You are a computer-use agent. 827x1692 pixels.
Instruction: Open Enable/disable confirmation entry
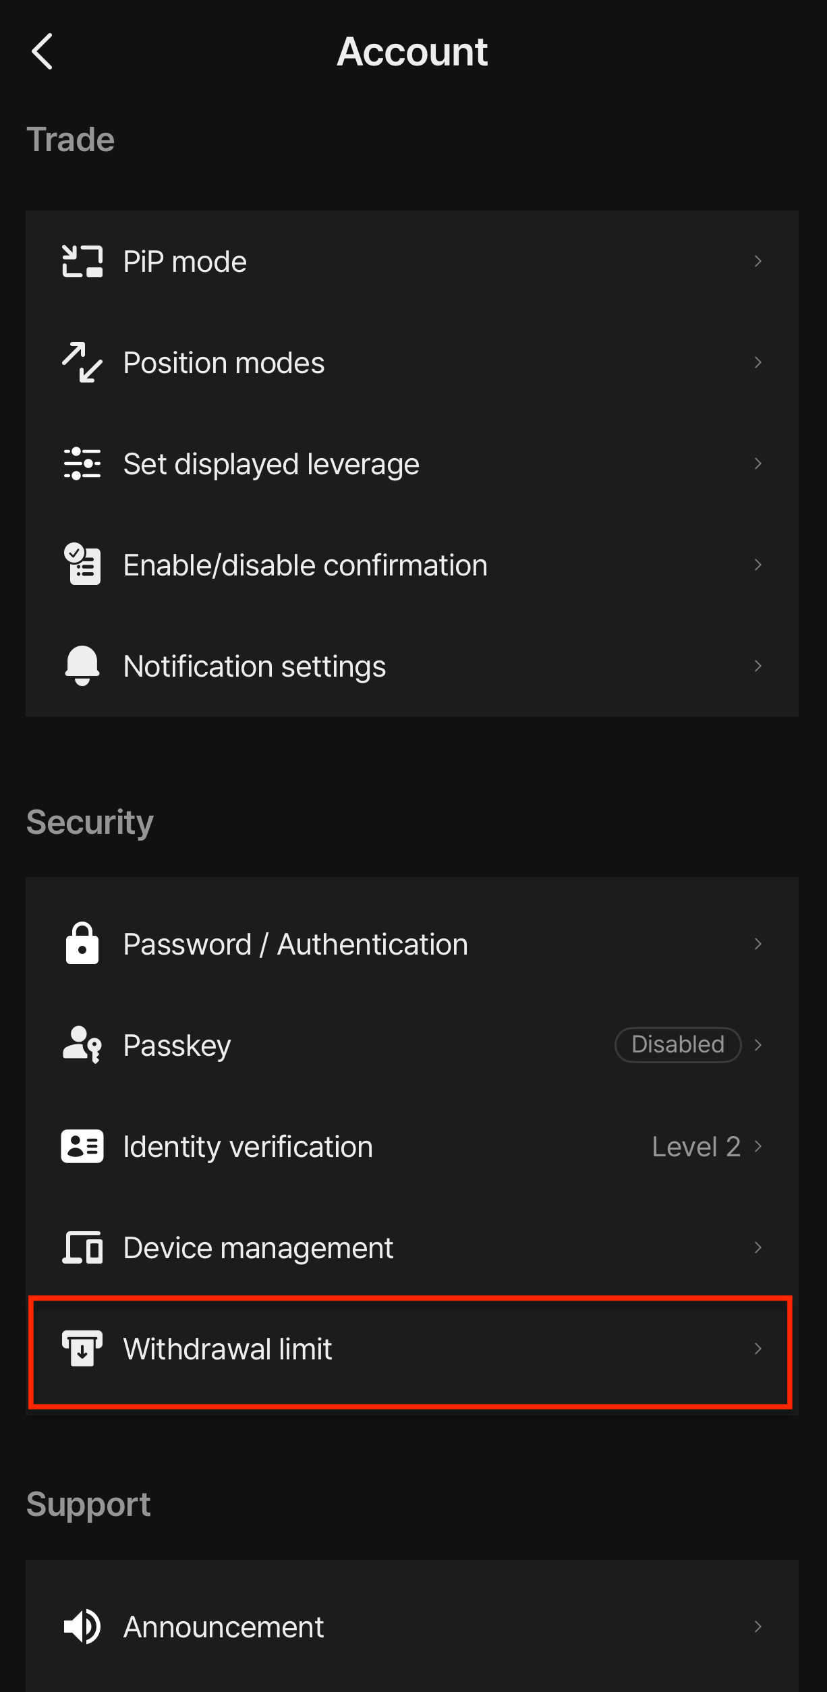click(412, 565)
